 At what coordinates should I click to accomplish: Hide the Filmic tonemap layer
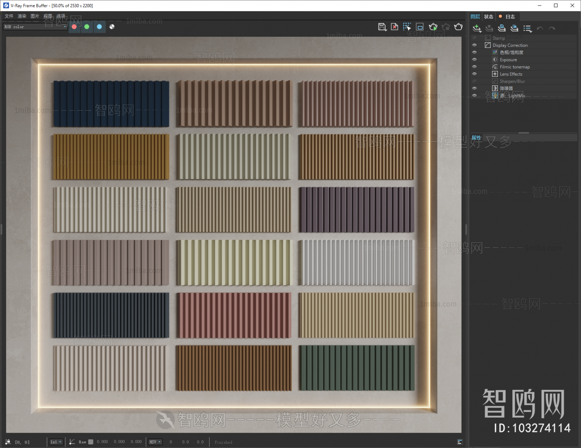point(474,67)
